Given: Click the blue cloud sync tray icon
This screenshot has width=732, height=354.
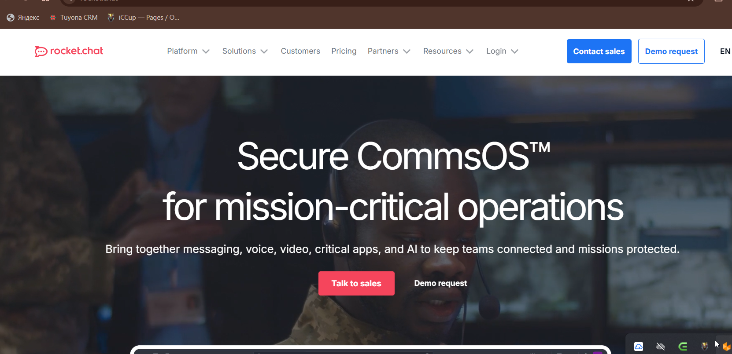Looking at the screenshot, I should tap(639, 347).
